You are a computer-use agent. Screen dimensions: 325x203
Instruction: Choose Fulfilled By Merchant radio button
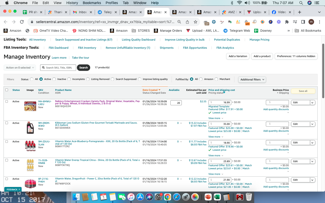[216, 79]
